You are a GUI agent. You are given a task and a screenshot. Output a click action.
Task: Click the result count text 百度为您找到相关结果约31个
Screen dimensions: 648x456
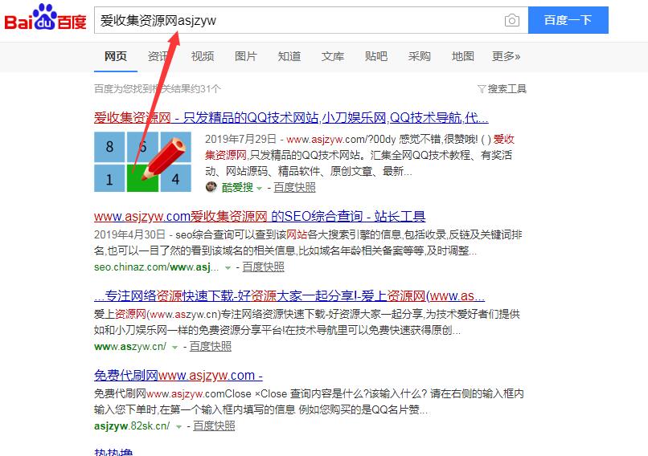(x=158, y=89)
